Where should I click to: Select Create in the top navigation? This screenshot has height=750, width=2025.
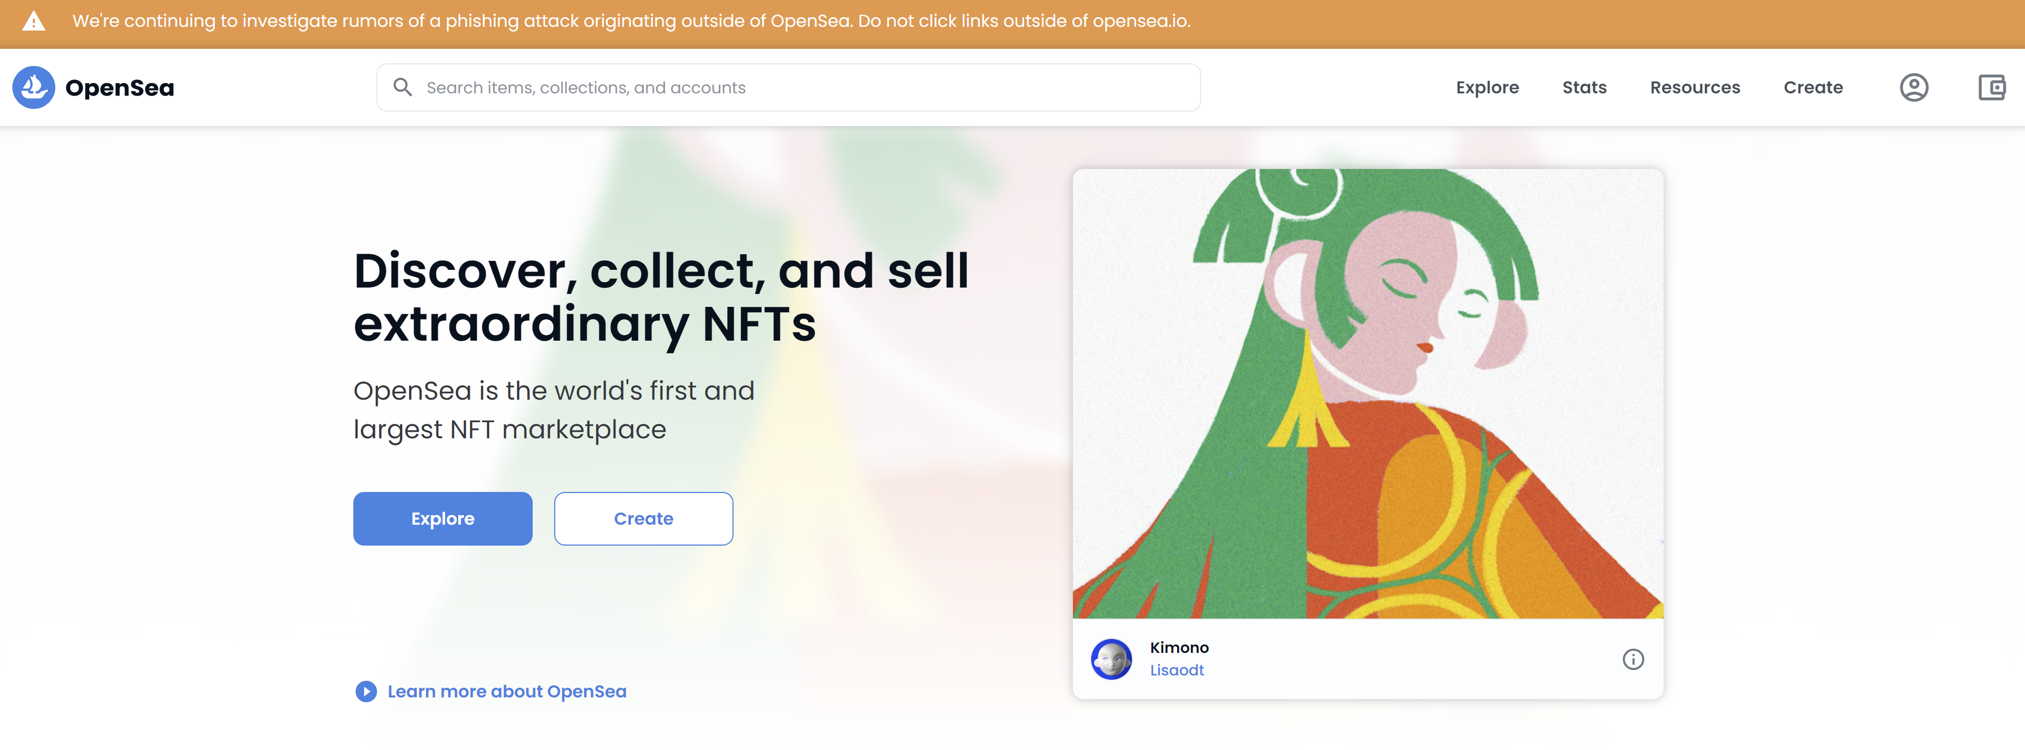tap(1813, 87)
